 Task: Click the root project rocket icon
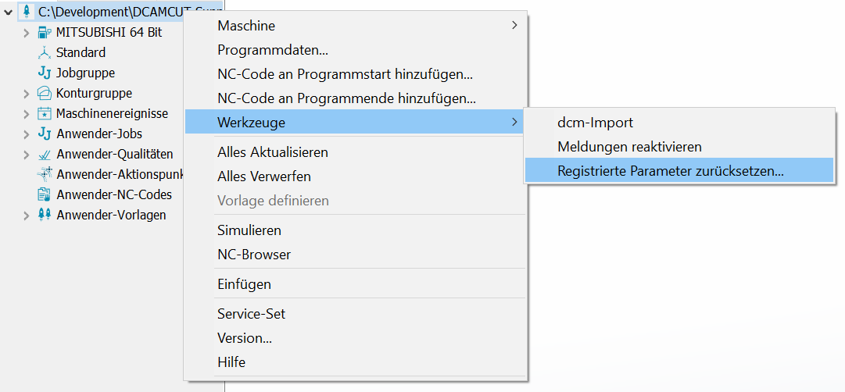[27, 12]
